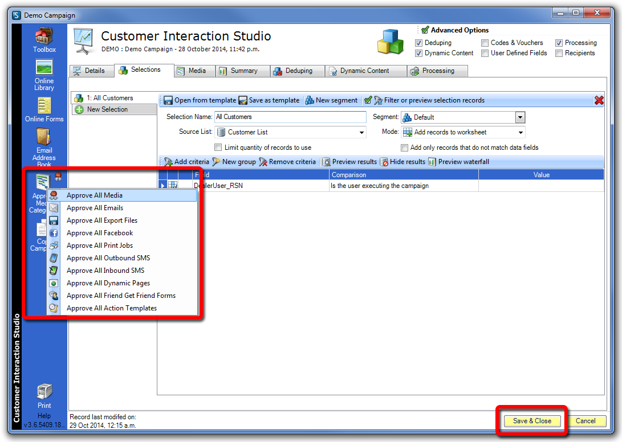The width and height of the screenshot is (622, 442).
Task: Click the Cancel button
Action: pos(586,421)
